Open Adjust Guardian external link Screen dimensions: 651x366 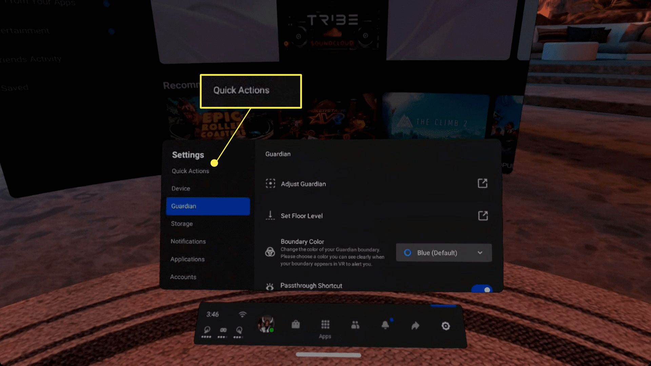[x=482, y=183]
